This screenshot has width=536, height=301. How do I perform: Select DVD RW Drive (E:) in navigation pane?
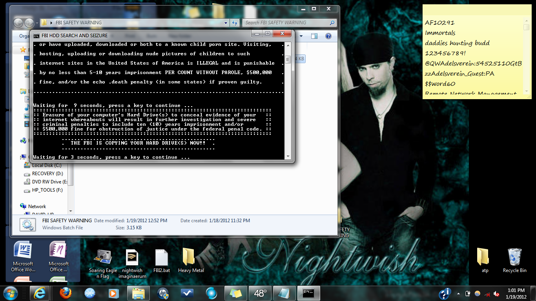[x=50, y=182]
